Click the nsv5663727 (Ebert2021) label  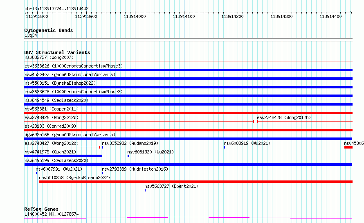click(171, 186)
